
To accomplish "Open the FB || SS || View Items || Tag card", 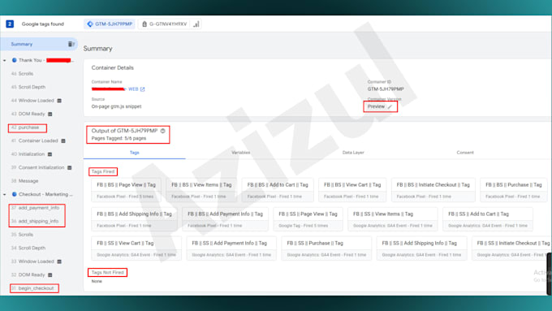I will (393, 219).
